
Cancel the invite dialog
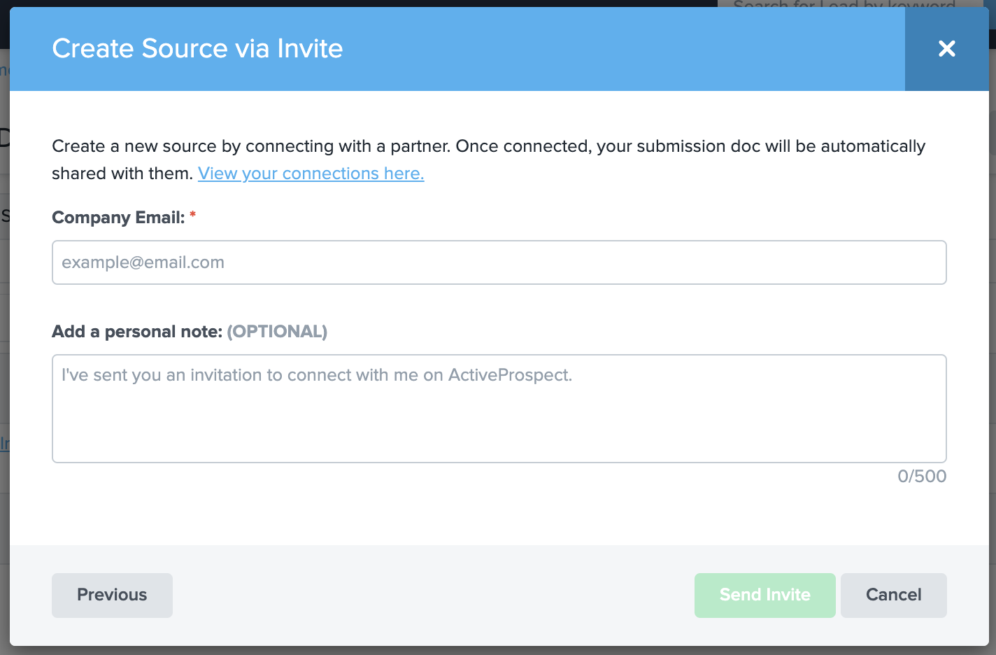point(893,595)
